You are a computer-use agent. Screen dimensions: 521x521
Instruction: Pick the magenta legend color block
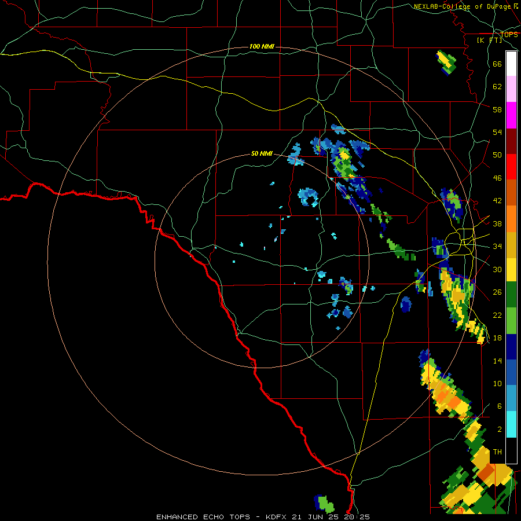(511, 115)
